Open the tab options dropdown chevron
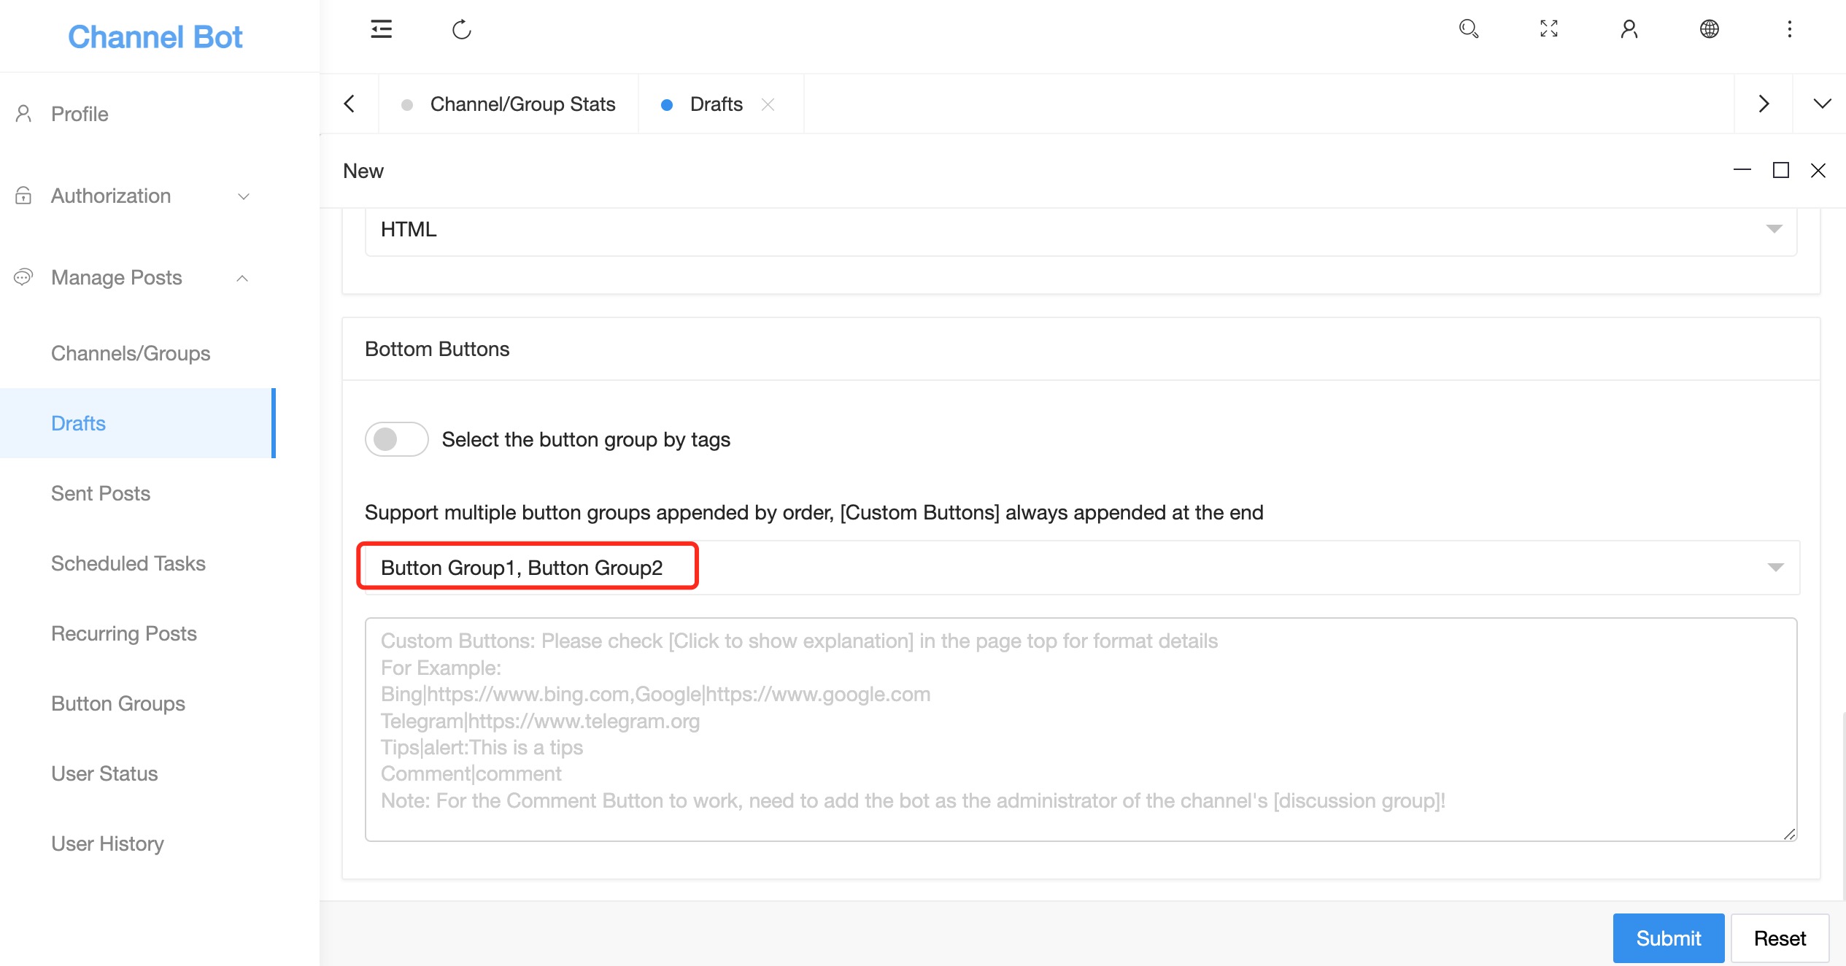Viewport: 1846px width, 966px height. point(1823,104)
